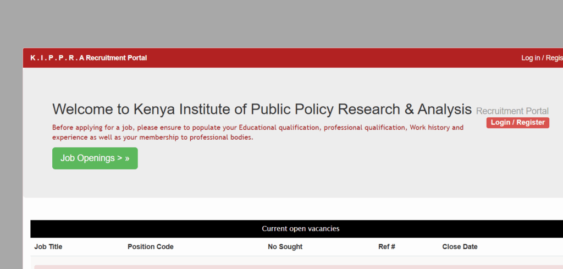563x269 pixels.
Task: Click empty space in the red navigation bar
Action: (x=330, y=58)
